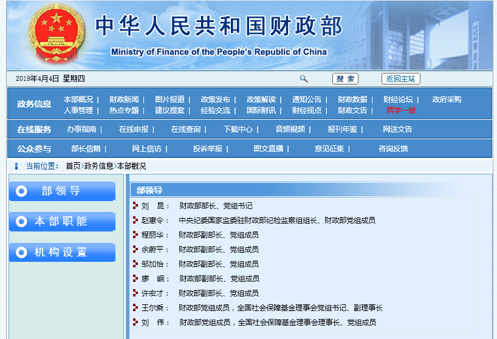Open 在线申报 link
497x339 pixels.
[134, 129]
